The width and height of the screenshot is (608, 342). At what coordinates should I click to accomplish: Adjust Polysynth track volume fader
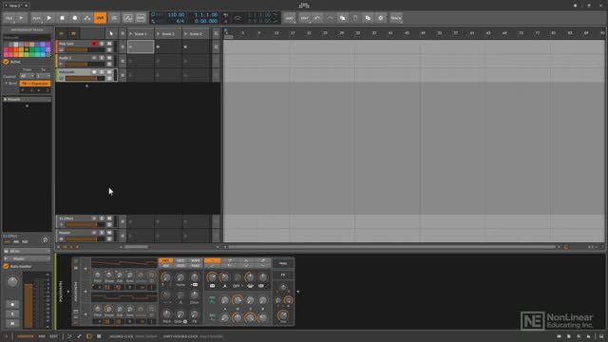click(x=85, y=78)
